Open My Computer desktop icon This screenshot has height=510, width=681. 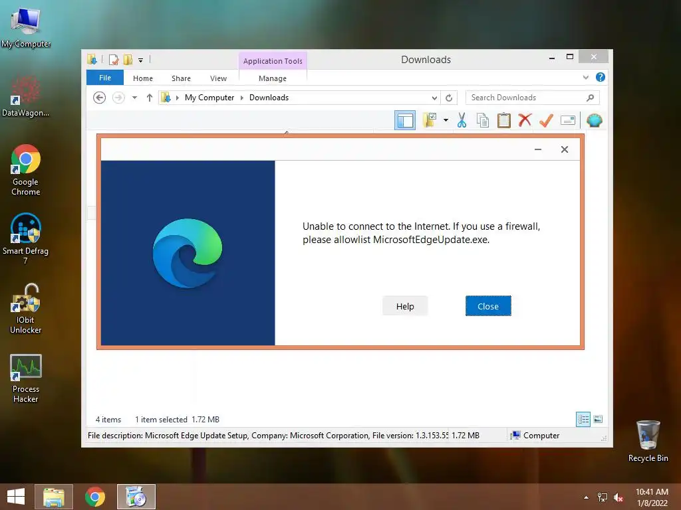(x=26, y=27)
